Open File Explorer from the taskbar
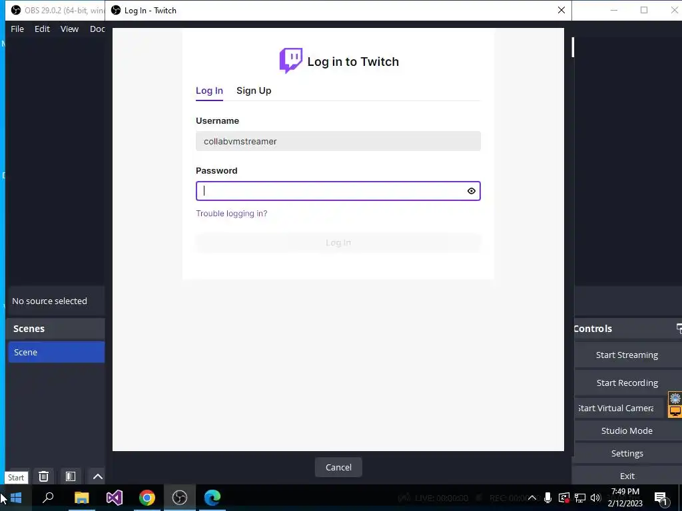682x511 pixels. [x=81, y=498]
